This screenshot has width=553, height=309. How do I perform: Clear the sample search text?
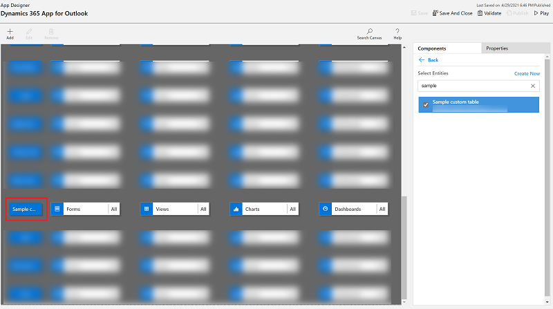point(533,86)
